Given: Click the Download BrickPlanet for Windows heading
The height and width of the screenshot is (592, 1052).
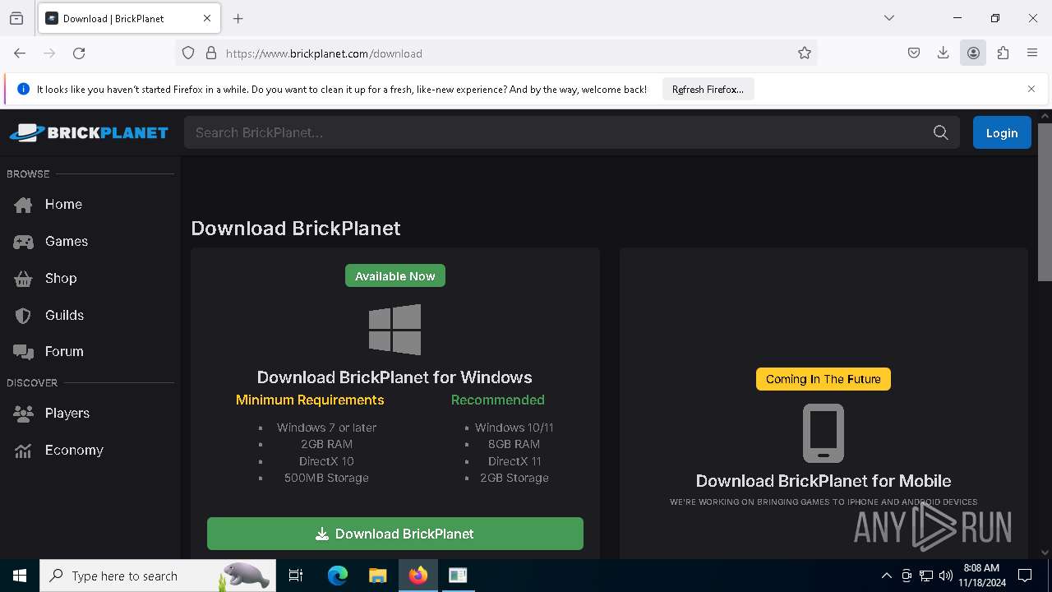Looking at the screenshot, I should pyautogui.click(x=394, y=377).
